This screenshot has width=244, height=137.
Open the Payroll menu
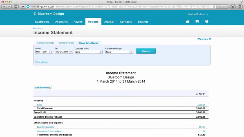pyautogui.click(x=78, y=22)
